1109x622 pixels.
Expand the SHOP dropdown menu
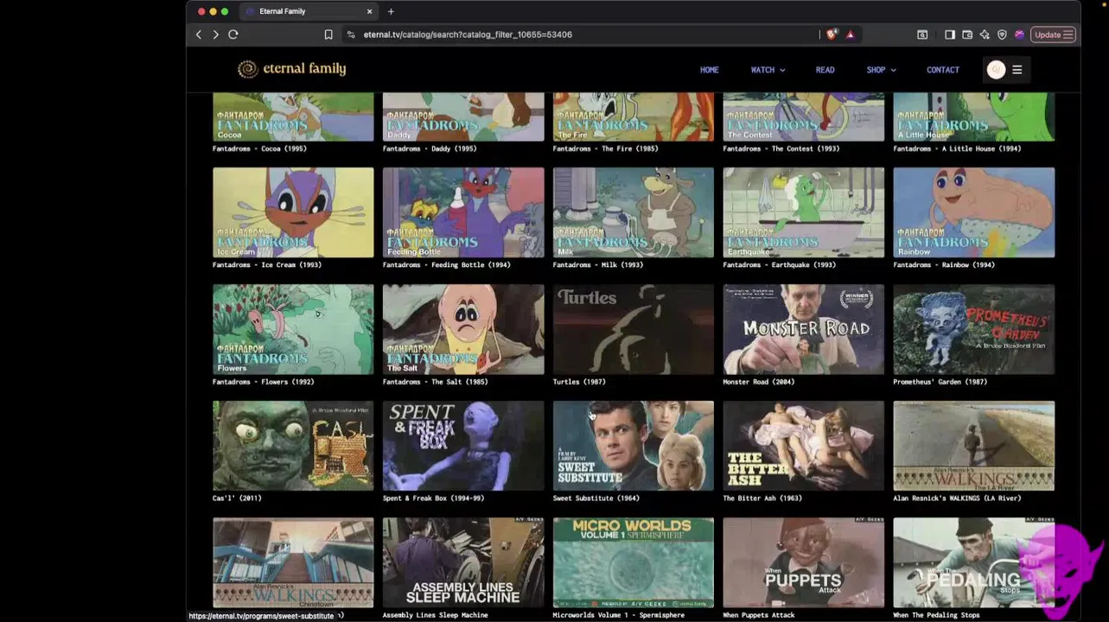[x=881, y=70]
